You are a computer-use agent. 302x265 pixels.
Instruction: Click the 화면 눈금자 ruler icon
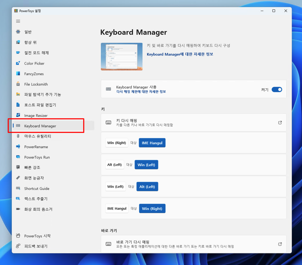pos(18,178)
